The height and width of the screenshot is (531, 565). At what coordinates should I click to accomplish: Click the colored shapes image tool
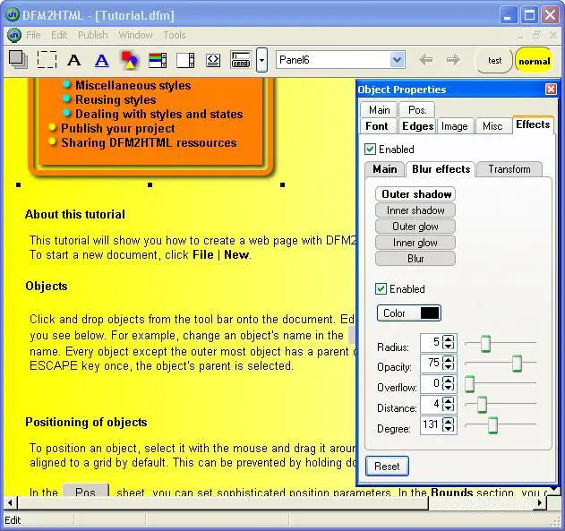130,60
